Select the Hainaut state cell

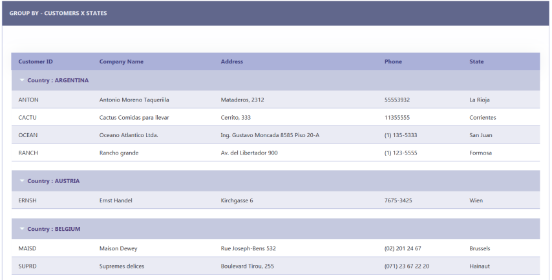tap(481, 266)
